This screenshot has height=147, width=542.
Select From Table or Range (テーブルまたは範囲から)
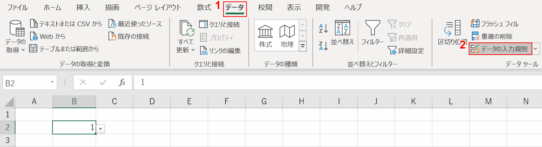click(64, 49)
